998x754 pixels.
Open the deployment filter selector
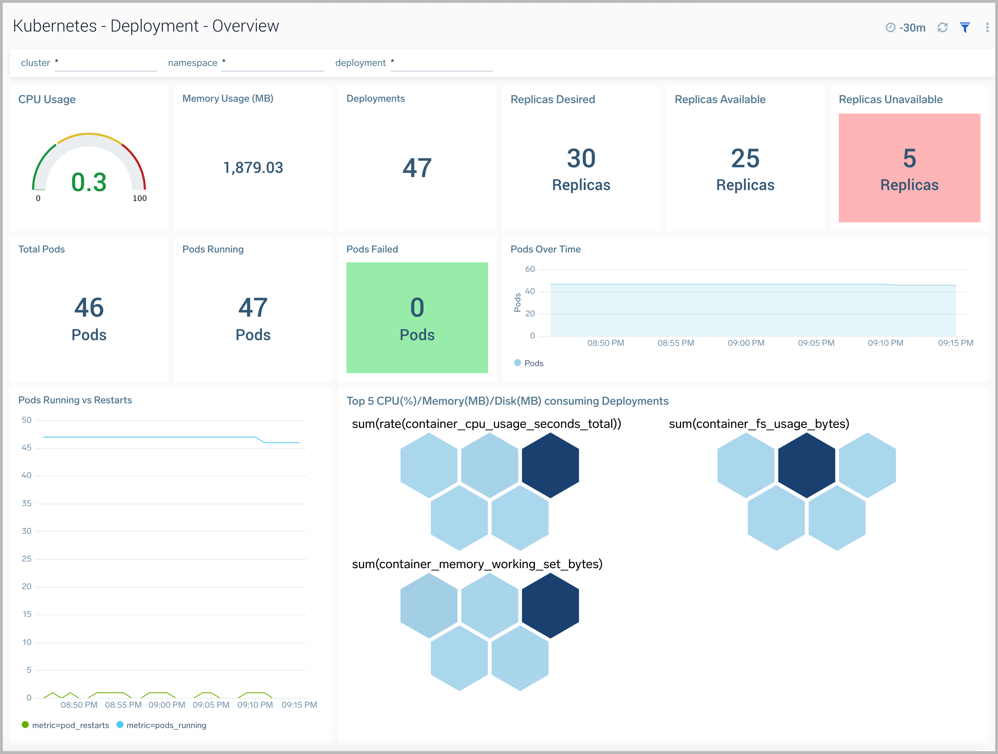coord(441,63)
